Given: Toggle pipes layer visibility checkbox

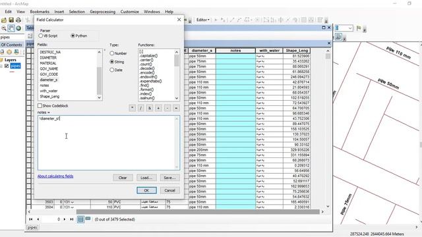Looking at the screenshot, I should (x=7, y=66).
